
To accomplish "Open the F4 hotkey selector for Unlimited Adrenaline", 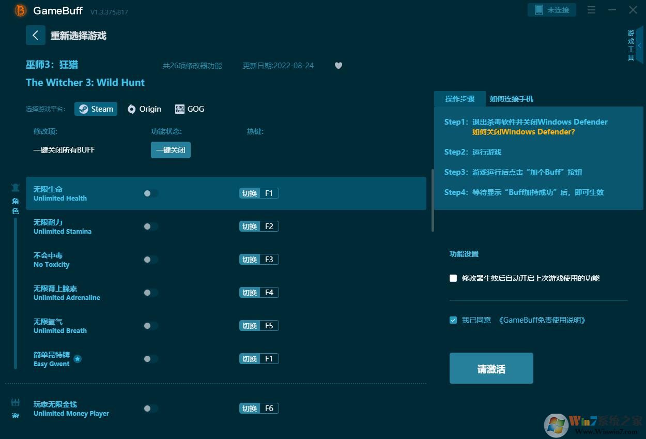I will (x=269, y=293).
